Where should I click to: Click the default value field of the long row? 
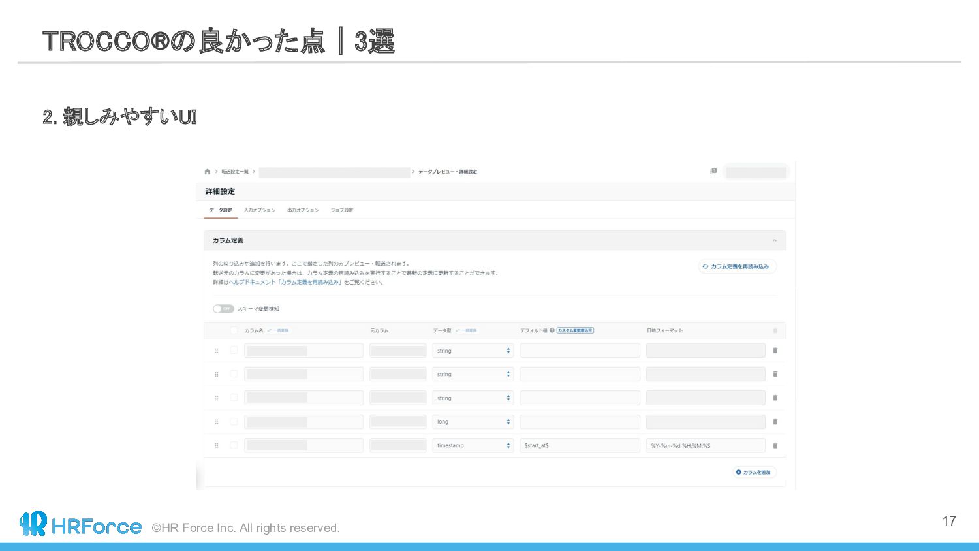click(x=580, y=422)
